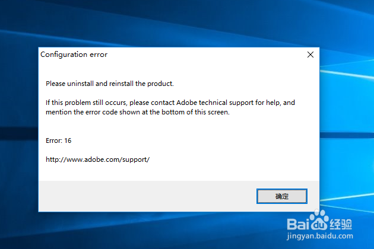The height and width of the screenshot is (249, 374).
Task: Click the Baidu paw print logo
Action: click(318, 220)
